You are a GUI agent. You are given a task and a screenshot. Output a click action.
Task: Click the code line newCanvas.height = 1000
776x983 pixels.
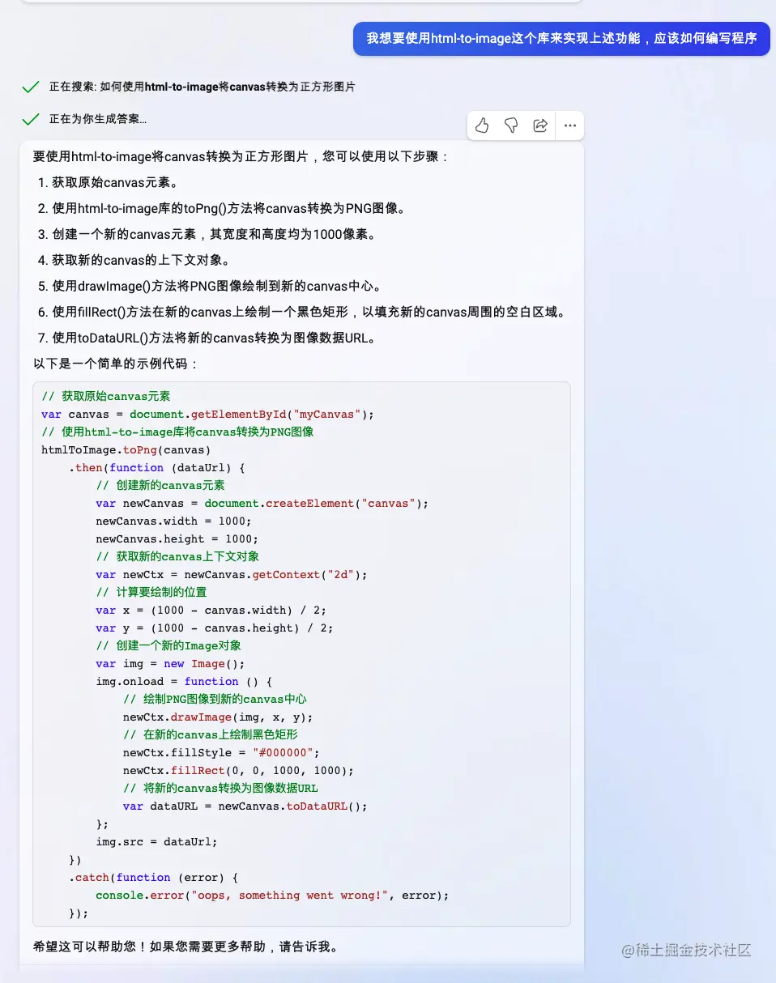(177, 538)
